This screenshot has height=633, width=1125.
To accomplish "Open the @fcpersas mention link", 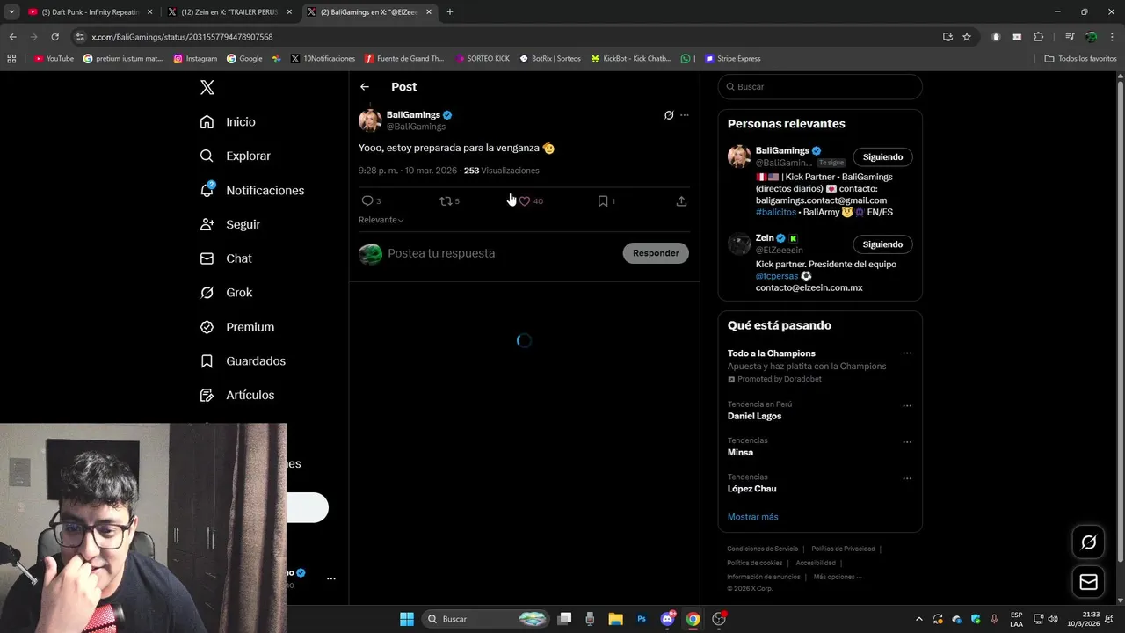I will (777, 276).
